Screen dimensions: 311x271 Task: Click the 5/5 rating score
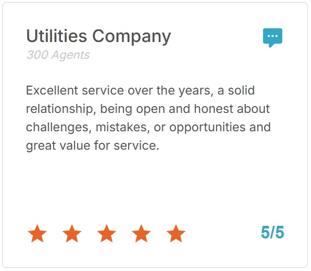click(x=272, y=232)
